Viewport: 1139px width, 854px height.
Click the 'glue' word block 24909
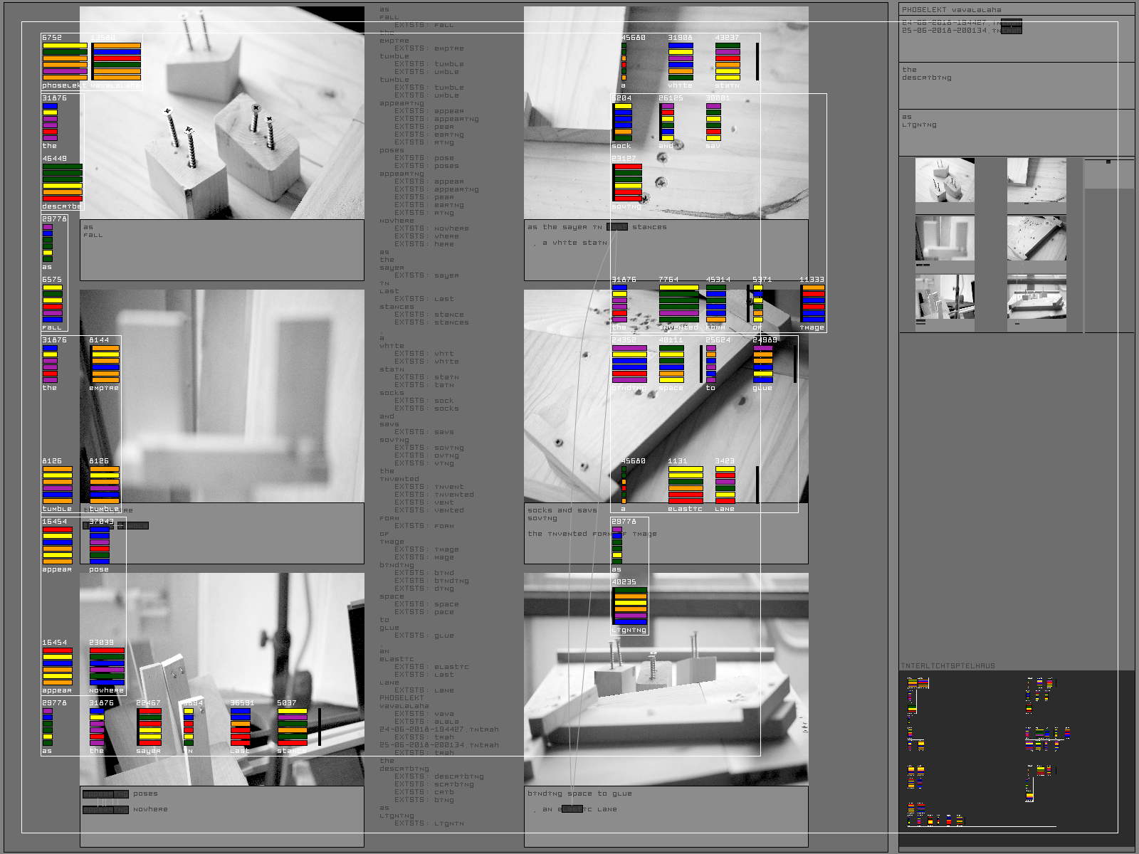(x=763, y=364)
